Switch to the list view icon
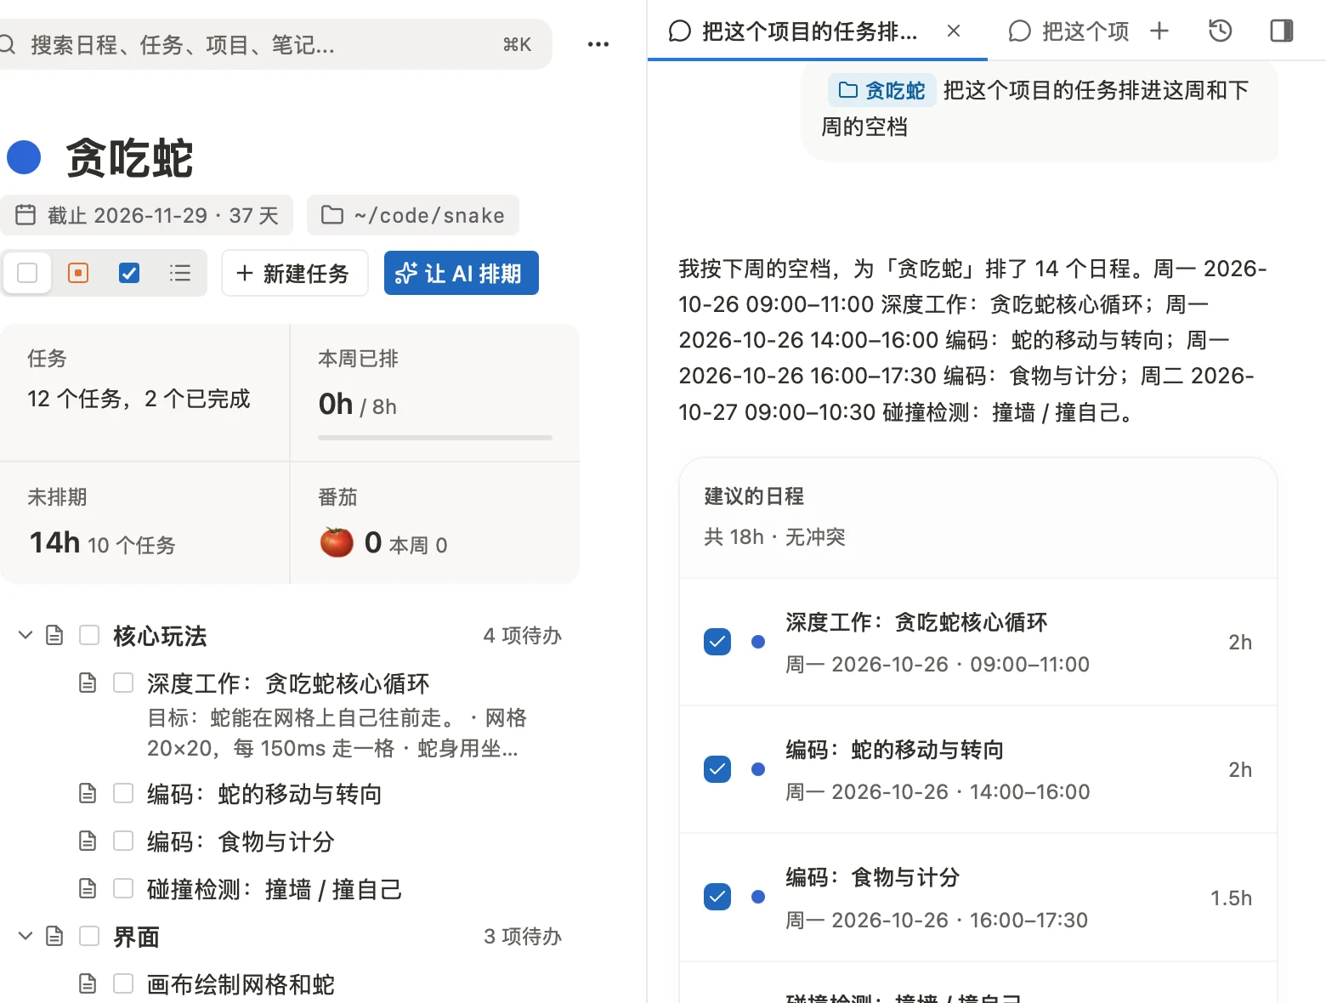The width and height of the screenshot is (1326, 1003). point(180,273)
